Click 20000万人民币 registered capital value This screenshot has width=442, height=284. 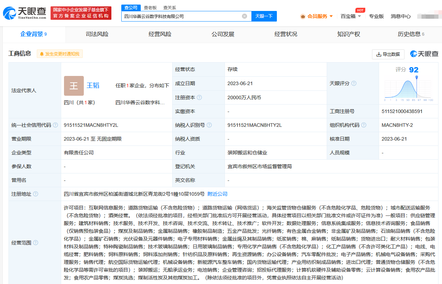click(x=244, y=97)
